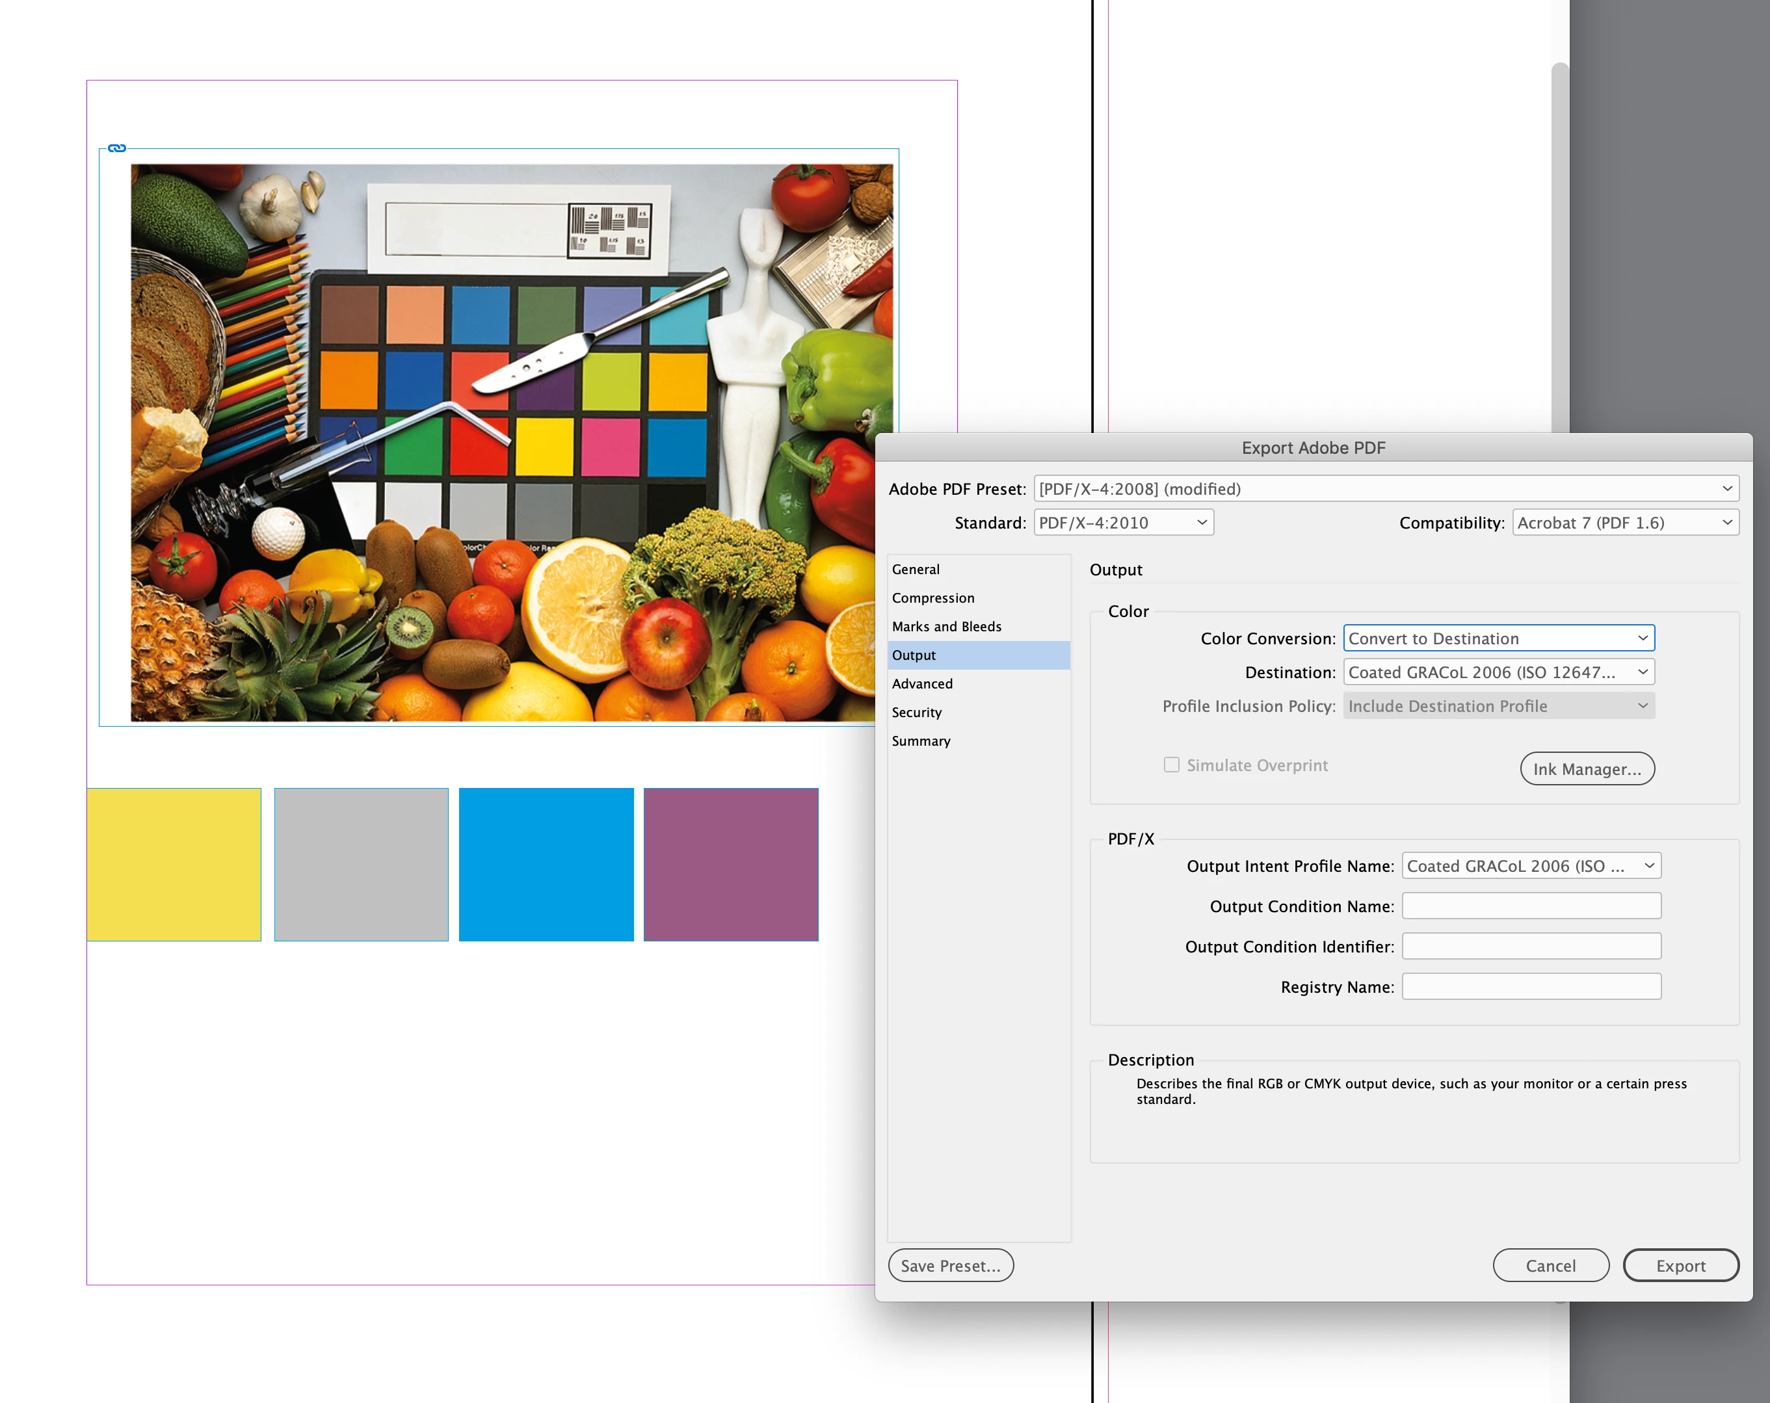The width and height of the screenshot is (1770, 1403).
Task: Open the Adobe PDF Preset dropdown
Action: tap(1386, 488)
